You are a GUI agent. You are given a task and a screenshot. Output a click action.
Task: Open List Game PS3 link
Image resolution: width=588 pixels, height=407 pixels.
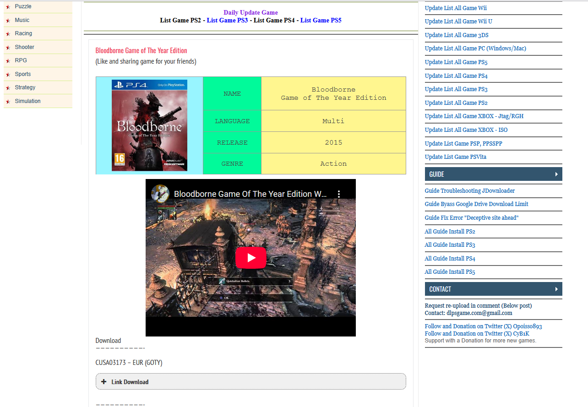(x=227, y=20)
